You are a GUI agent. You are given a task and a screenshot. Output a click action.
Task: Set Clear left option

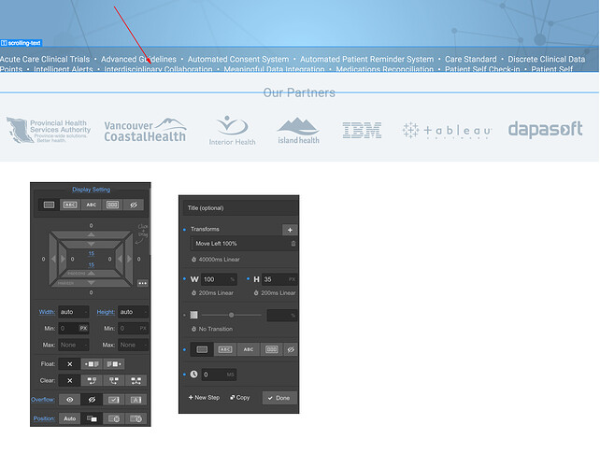point(92,380)
